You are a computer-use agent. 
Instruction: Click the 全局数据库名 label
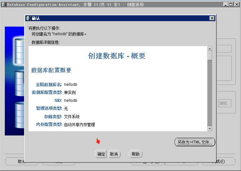click(49, 85)
